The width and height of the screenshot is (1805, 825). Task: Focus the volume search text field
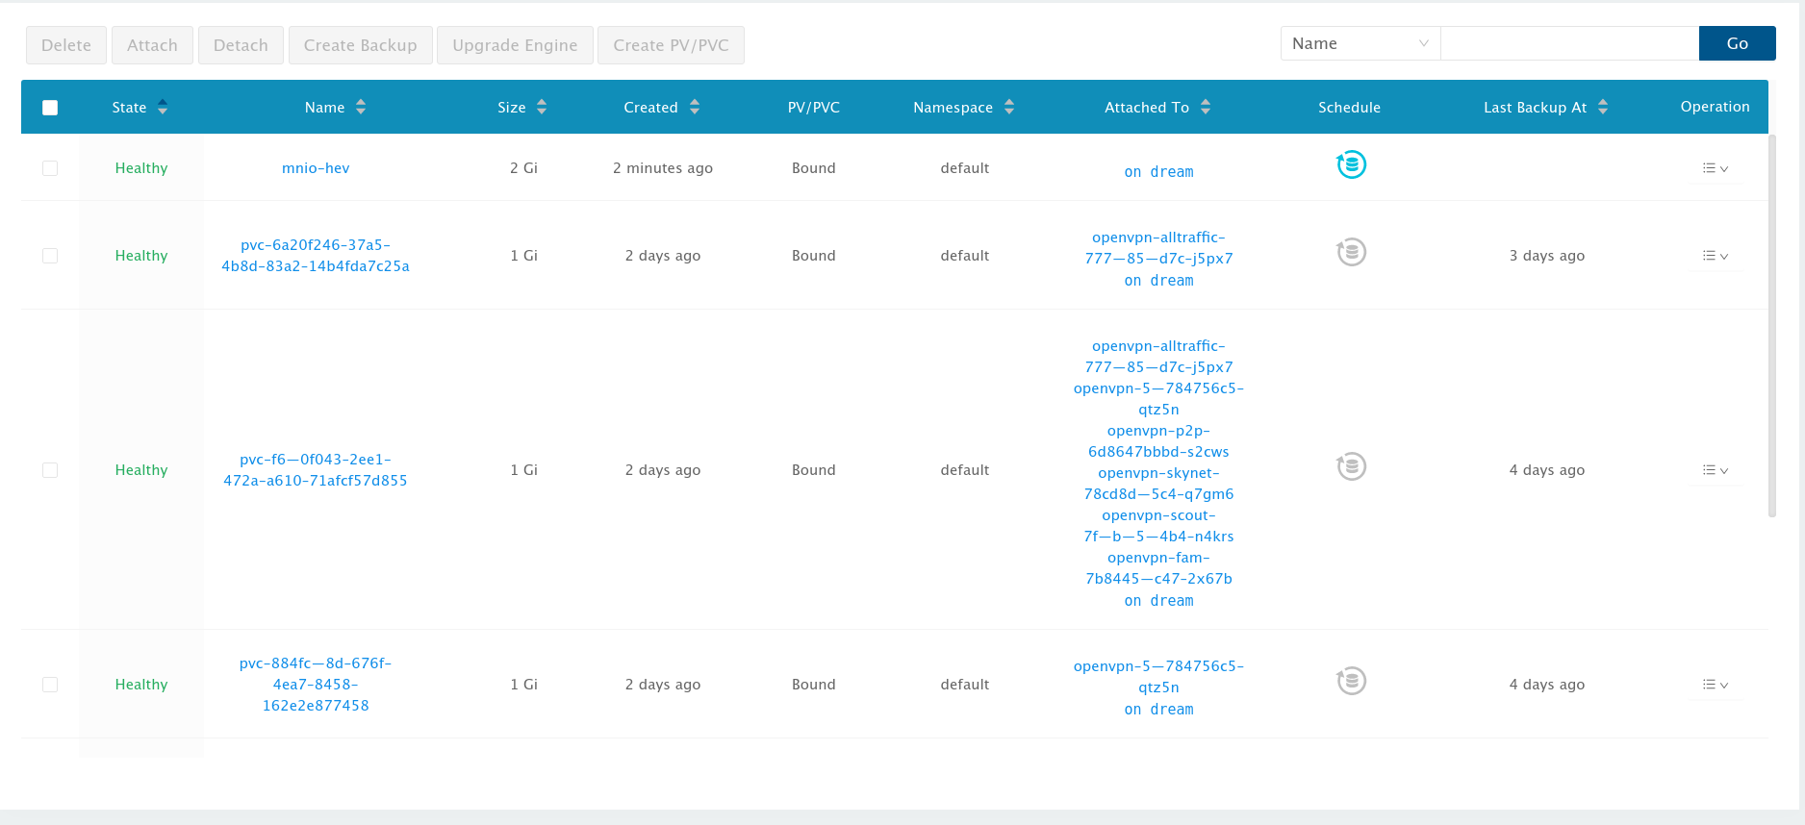(x=1569, y=43)
